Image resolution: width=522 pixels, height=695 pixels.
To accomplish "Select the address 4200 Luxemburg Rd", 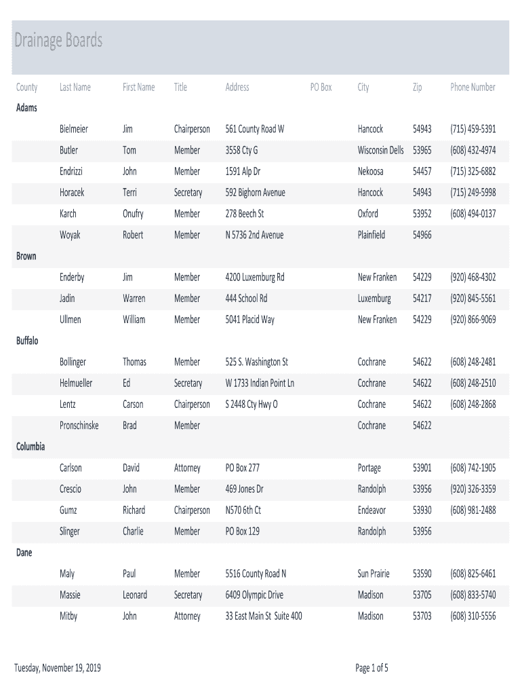I will click(255, 277).
